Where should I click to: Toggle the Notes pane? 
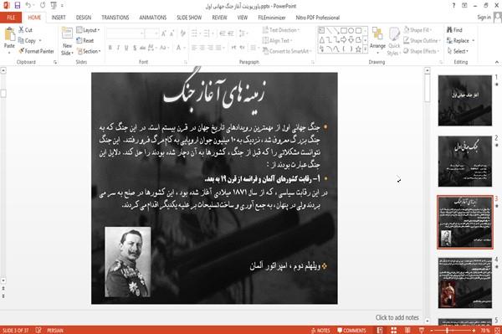[x=320, y=330]
